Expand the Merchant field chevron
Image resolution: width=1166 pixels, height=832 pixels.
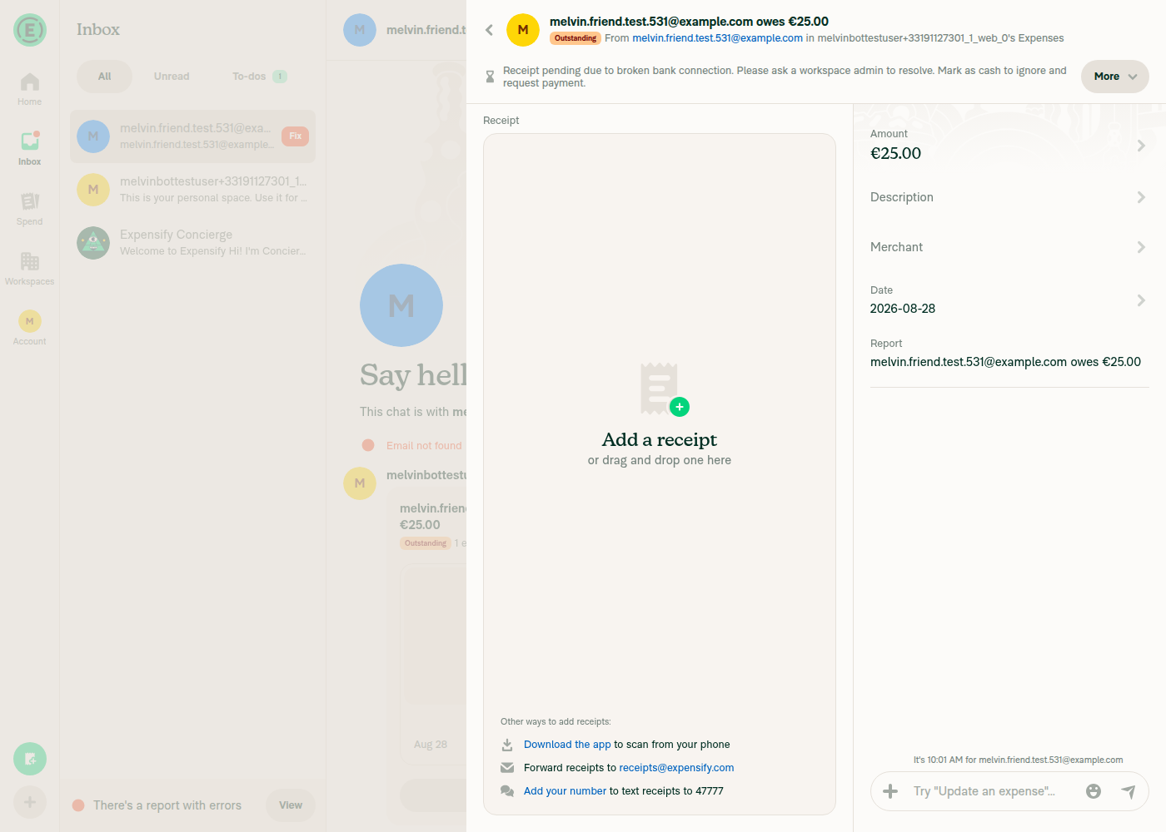click(1141, 247)
